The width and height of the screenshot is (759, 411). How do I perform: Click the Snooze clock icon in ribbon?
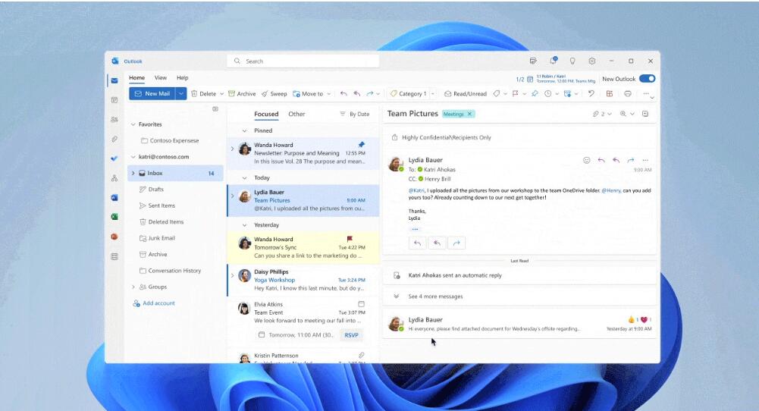click(548, 93)
